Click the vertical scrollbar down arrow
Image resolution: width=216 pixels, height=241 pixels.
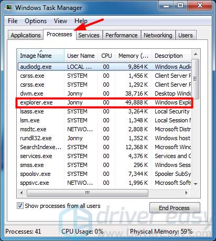point(196,184)
